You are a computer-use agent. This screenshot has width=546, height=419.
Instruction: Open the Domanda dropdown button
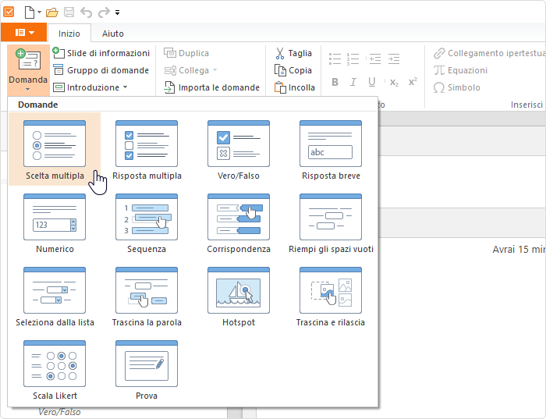pyautogui.click(x=28, y=70)
